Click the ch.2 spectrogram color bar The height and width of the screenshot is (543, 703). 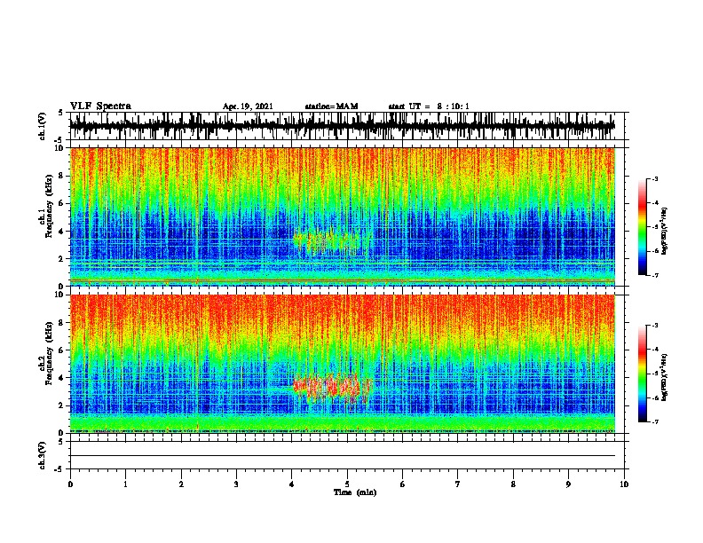[643, 374]
